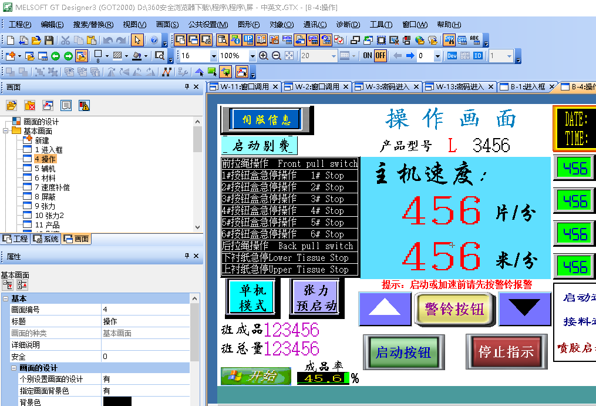This screenshot has width=596, height=406.
Task: Click the Dev device display icon
Action: coord(452,56)
